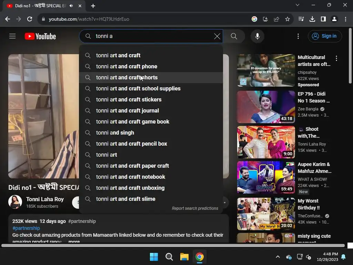Go forward with the browser forward arrow
The width and height of the screenshot is (353, 265).
(x=19, y=19)
